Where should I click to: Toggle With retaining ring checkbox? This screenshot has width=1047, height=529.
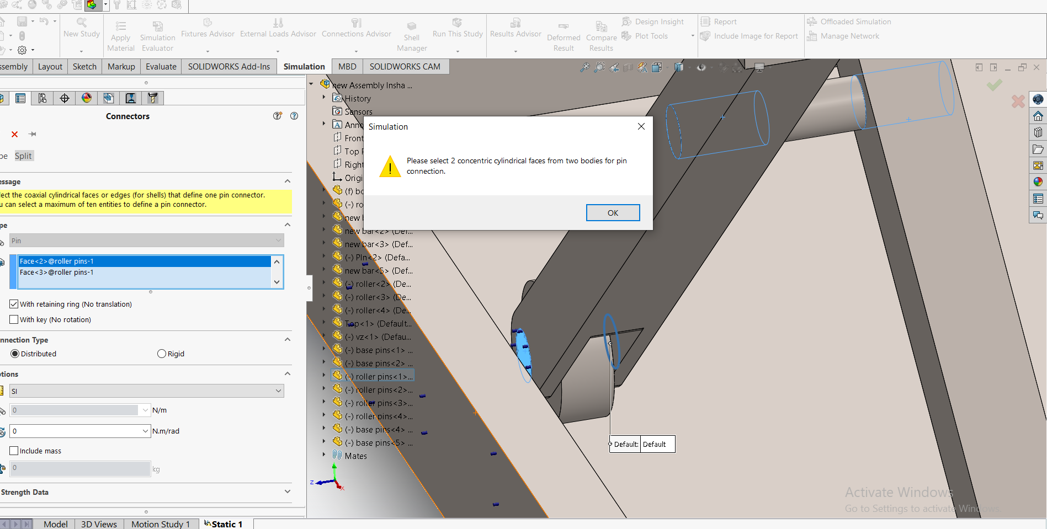click(14, 304)
